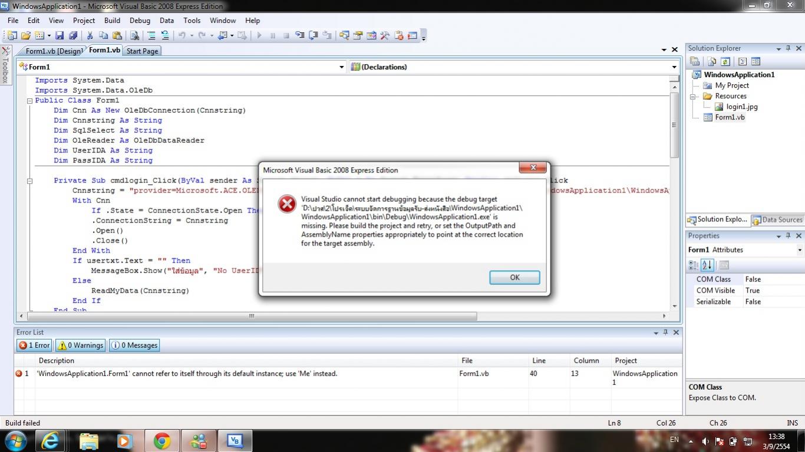Click the code editor vertical scrollbar thumb

[674, 124]
